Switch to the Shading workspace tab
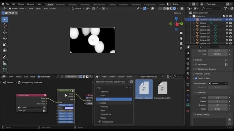The image size is (234, 131). (x=112, y=5)
